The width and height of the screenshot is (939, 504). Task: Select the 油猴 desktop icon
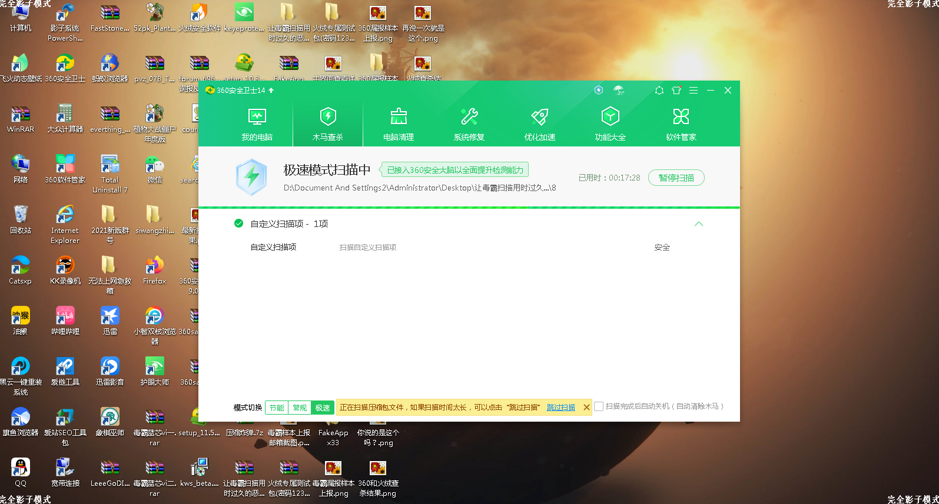click(x=21, y=321)
